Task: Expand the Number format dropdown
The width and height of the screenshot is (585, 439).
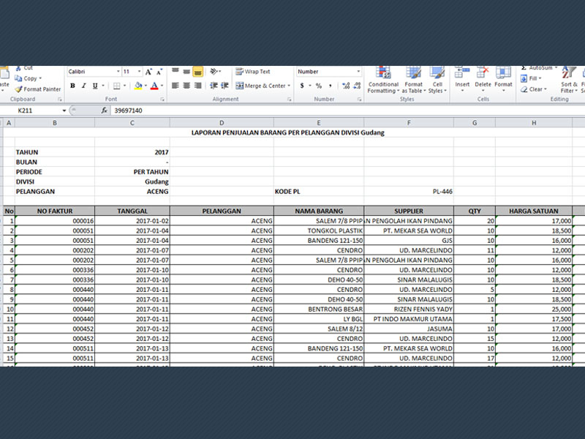Action: pyautogui.click(x=358, y=72)
